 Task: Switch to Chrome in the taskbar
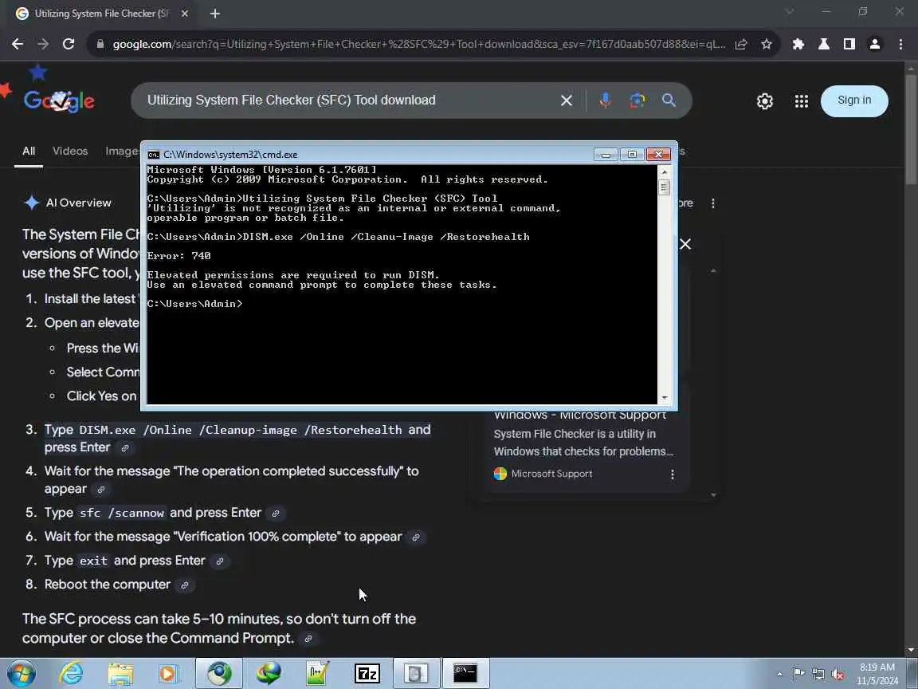coord(219,673)
